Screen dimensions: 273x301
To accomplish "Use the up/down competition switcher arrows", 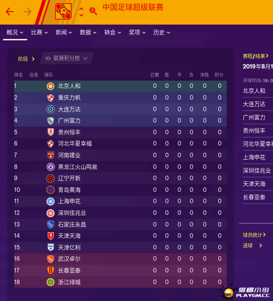I will pos(81,12).
